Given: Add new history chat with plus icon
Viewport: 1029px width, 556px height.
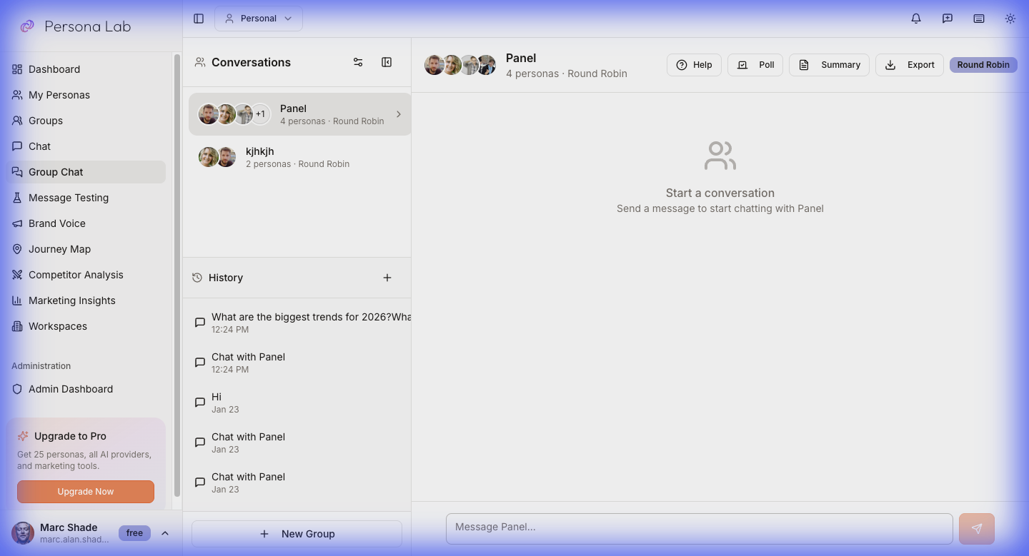Looking at the screenshot, I should (x=387, y=278).
